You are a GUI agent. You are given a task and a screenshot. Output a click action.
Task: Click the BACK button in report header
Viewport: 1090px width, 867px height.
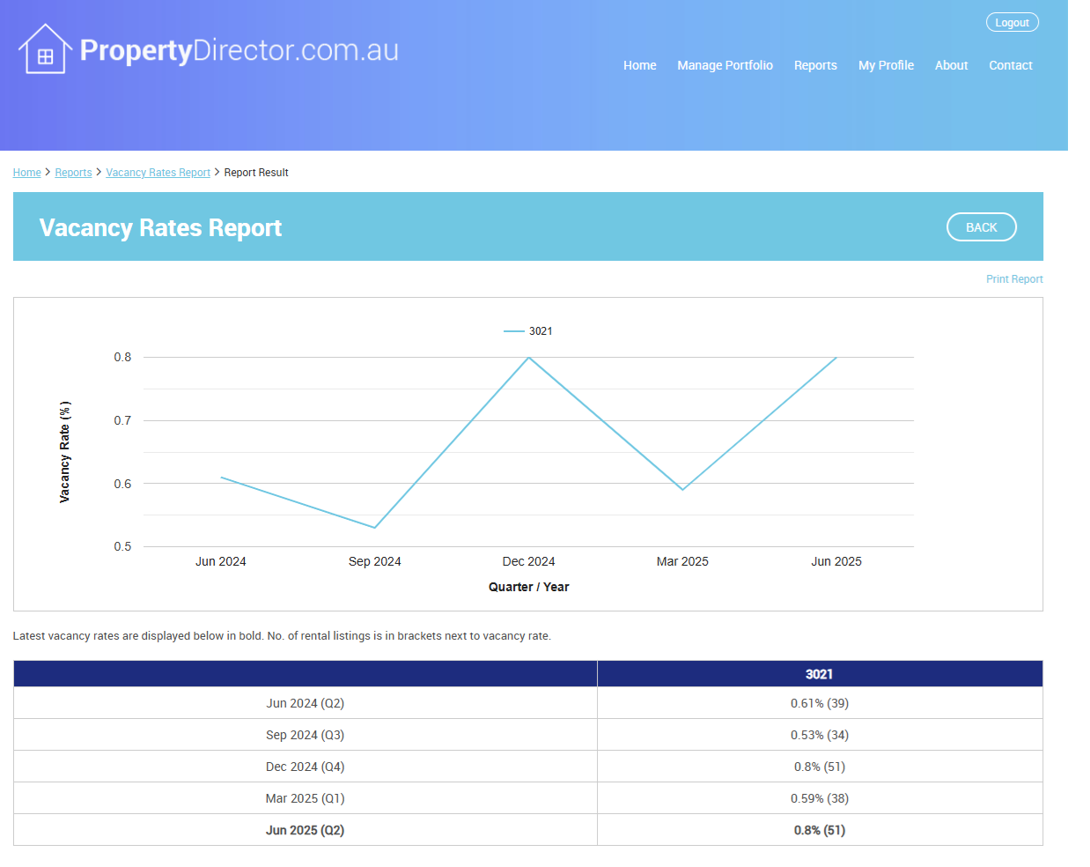point(981,227)
